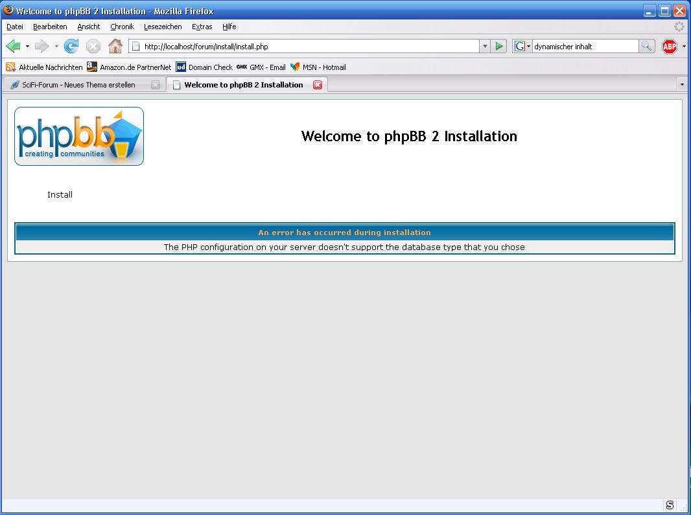The height and width of the screenshot is (515, 691).
Task: Open the Lesezeichen menu
Action: pos(163,27)
